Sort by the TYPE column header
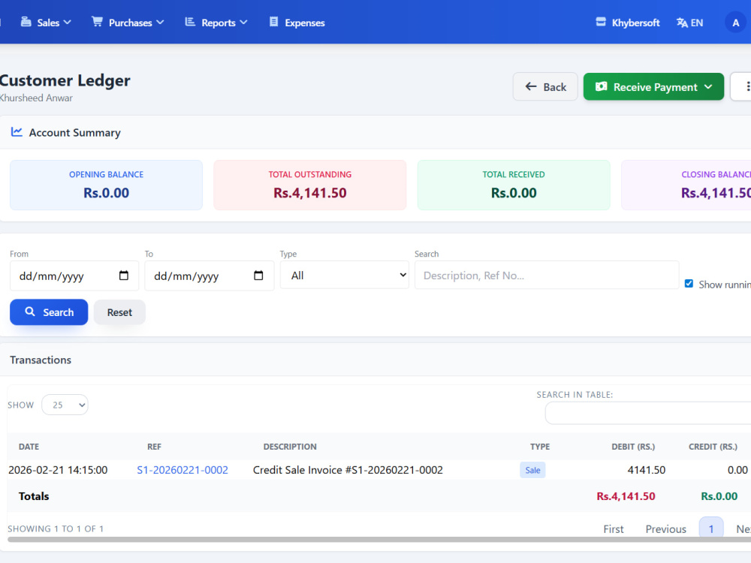The height and width of the screenshot is (563, 751). point(540,447)
